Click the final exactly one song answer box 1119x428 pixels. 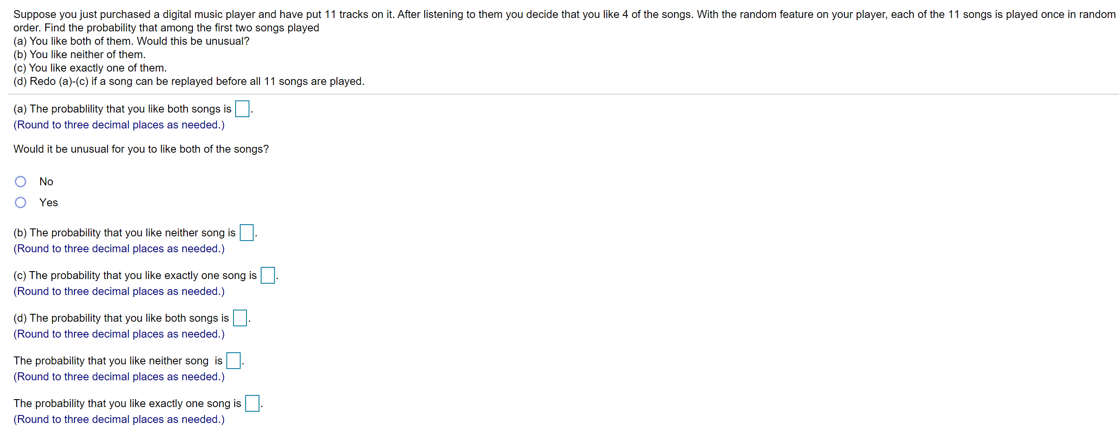pos(252,403)
